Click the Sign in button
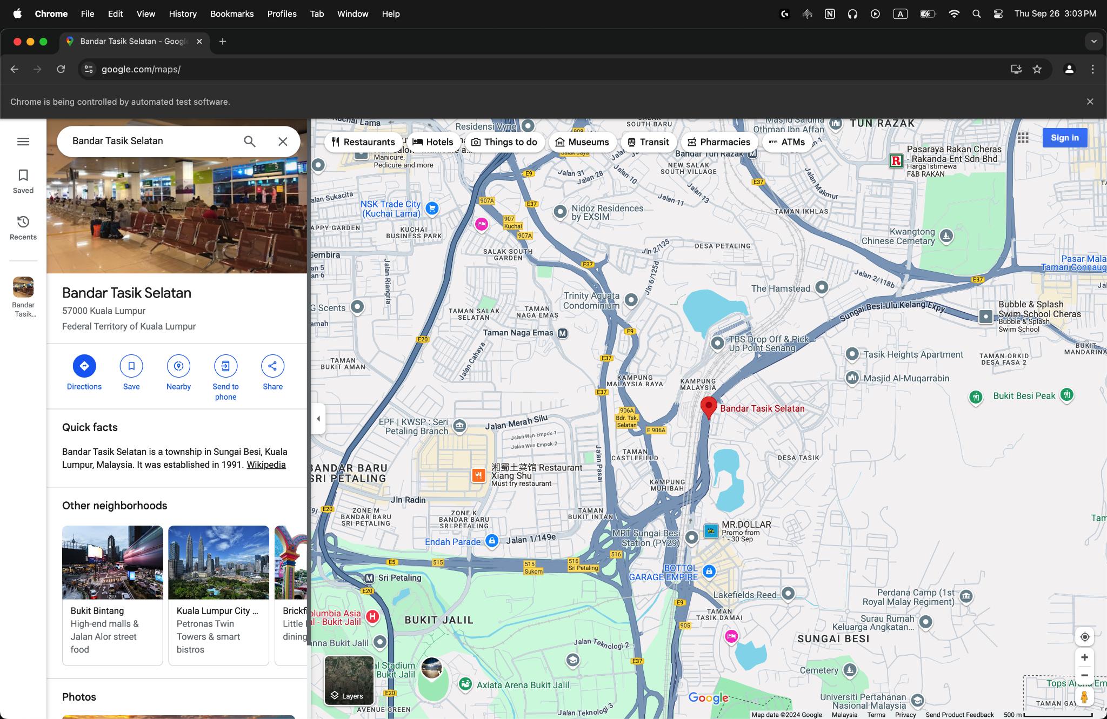1107x719 pixels. pyautogui.click(x=1065, y=138)
